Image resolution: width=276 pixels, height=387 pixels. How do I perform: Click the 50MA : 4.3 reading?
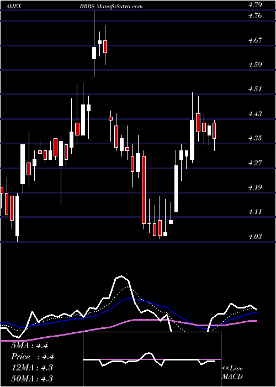click(32, 379)
